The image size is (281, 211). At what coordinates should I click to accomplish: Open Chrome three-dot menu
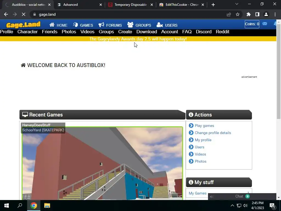click(x=275, y=14)
